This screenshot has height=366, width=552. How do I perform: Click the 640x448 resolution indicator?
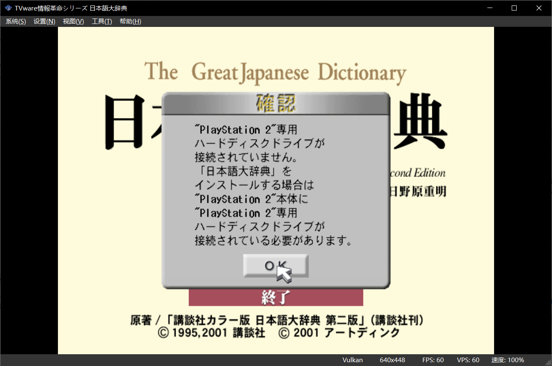[x=392, y=360]
